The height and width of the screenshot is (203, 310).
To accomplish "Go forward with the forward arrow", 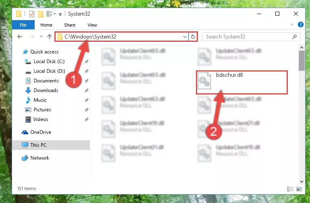I will coord(31,37).
